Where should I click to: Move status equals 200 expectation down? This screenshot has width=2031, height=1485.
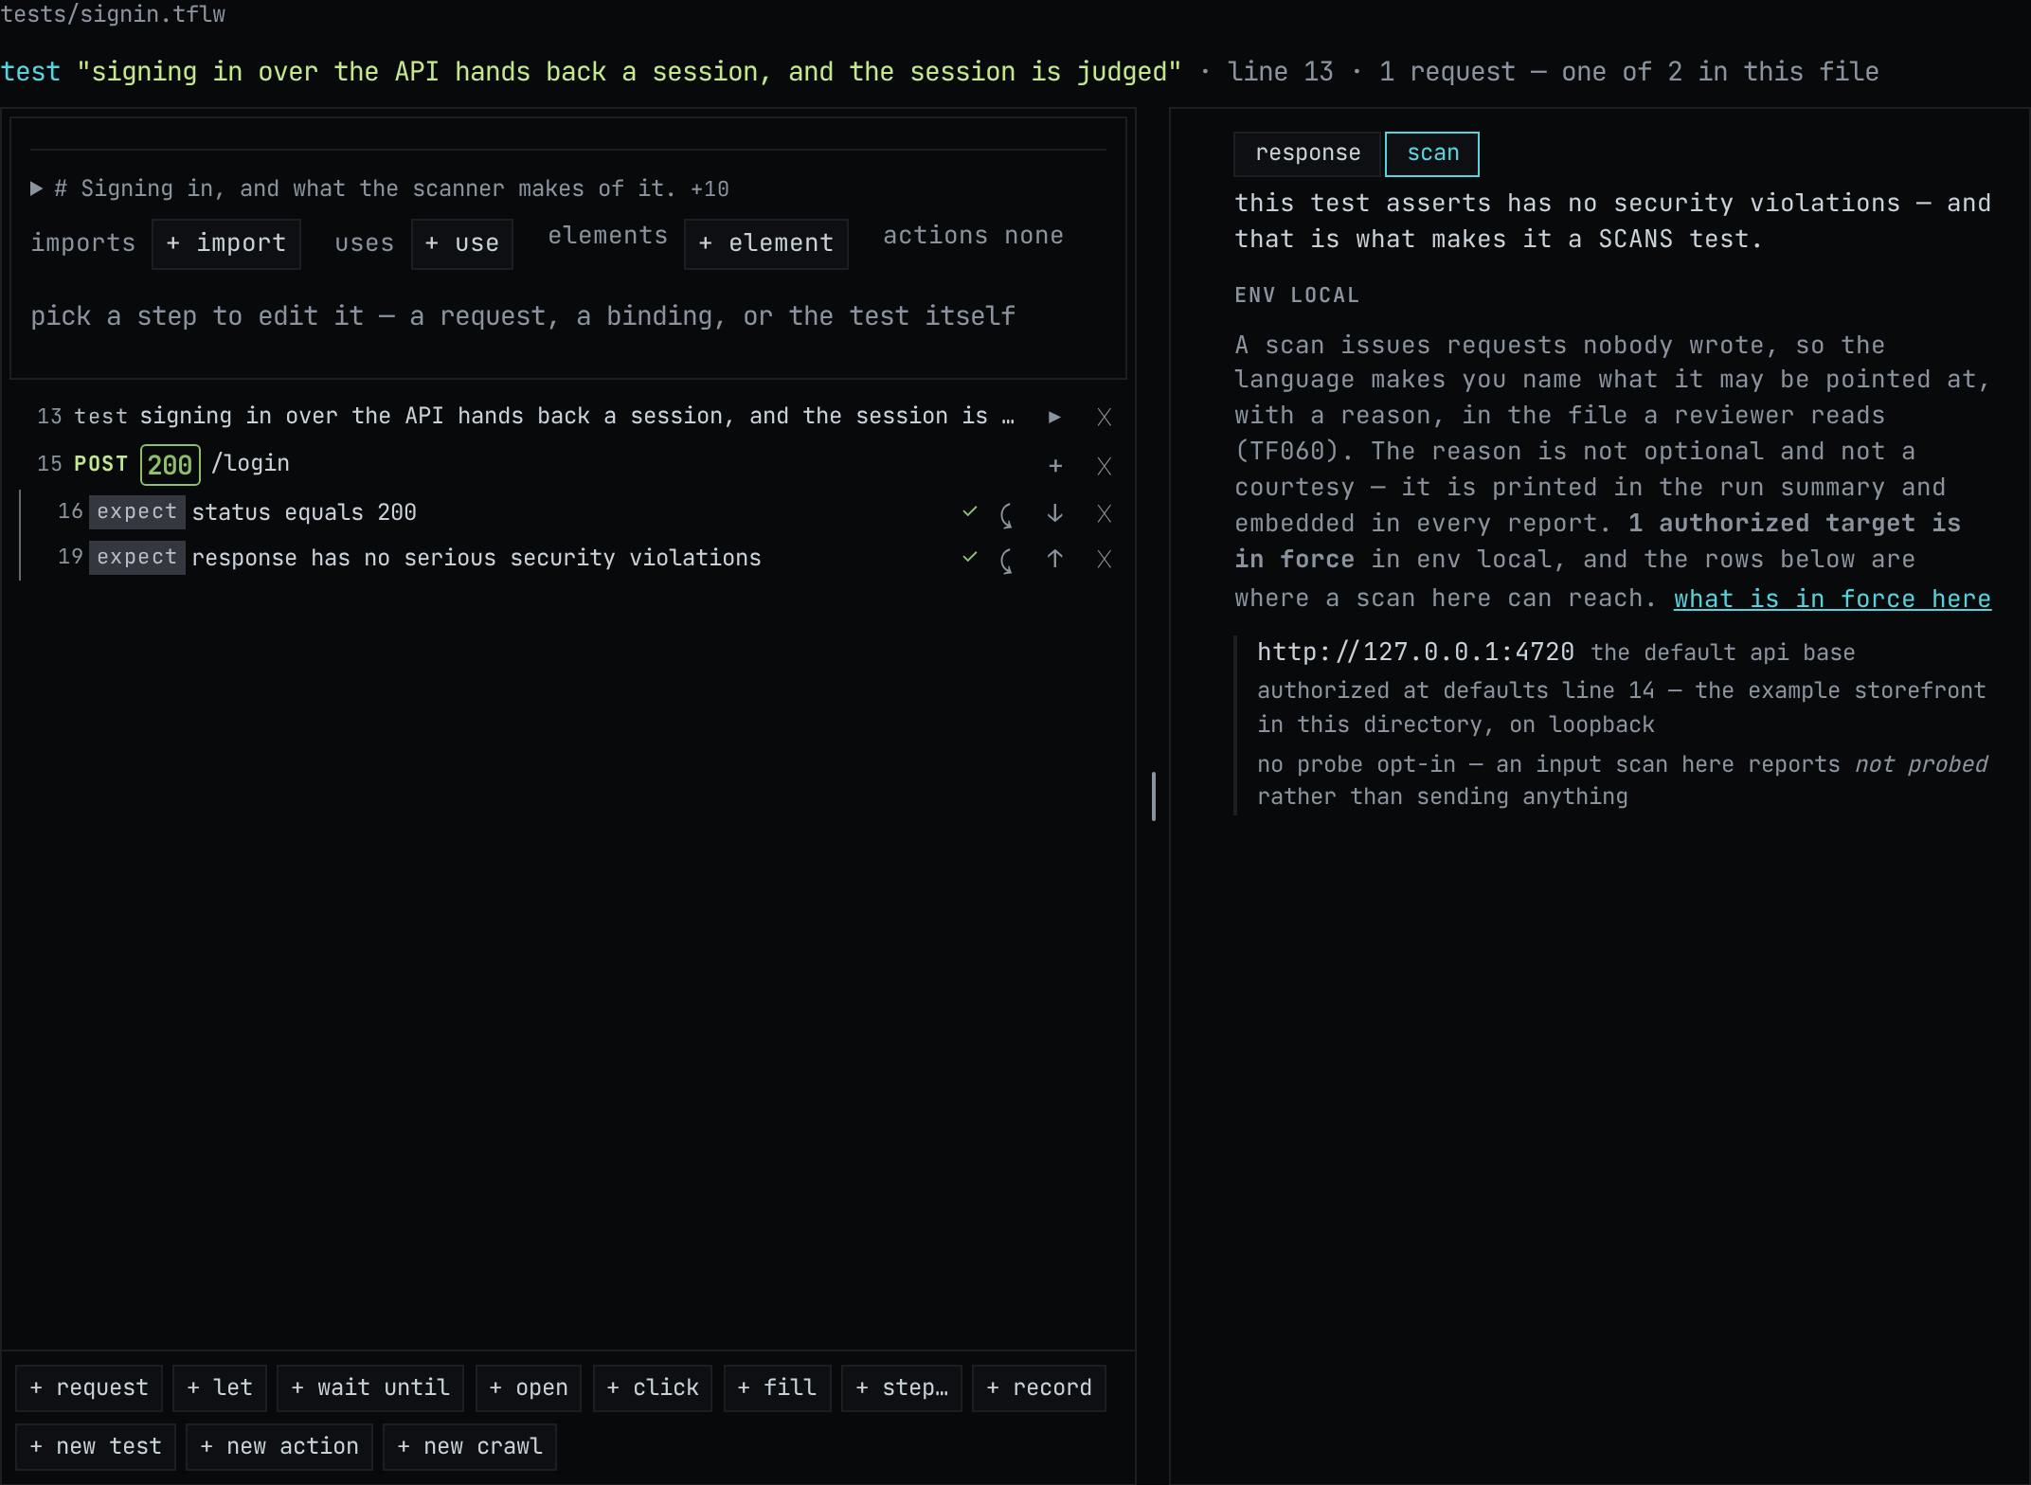pos(1054,513)
